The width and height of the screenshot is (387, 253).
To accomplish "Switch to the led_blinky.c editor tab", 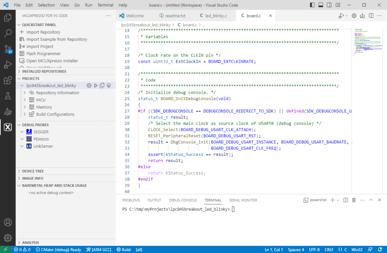I will [x=216, y=16].
